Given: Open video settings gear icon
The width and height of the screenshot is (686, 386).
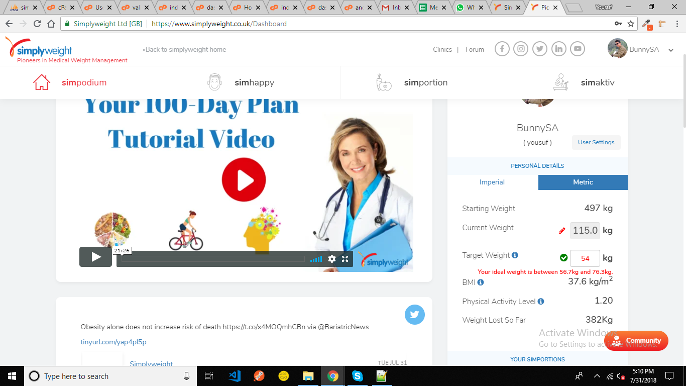Looking at the screenshot, I should click(332, 259).
